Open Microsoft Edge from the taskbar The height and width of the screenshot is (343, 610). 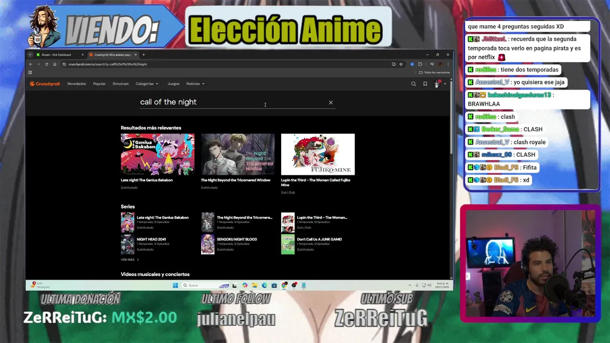(x=264, y=285)
